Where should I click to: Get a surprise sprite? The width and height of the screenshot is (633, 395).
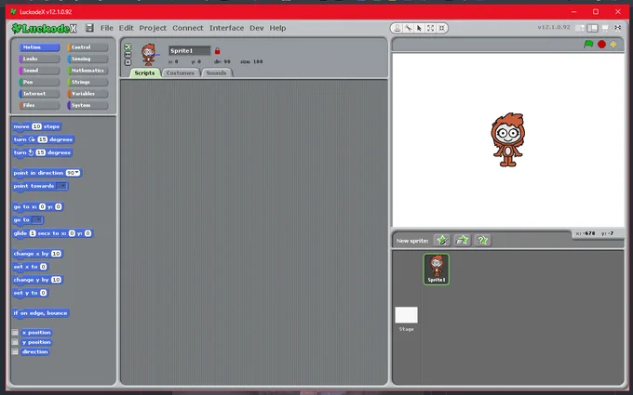pyautogui.click(x=482, y=241)
